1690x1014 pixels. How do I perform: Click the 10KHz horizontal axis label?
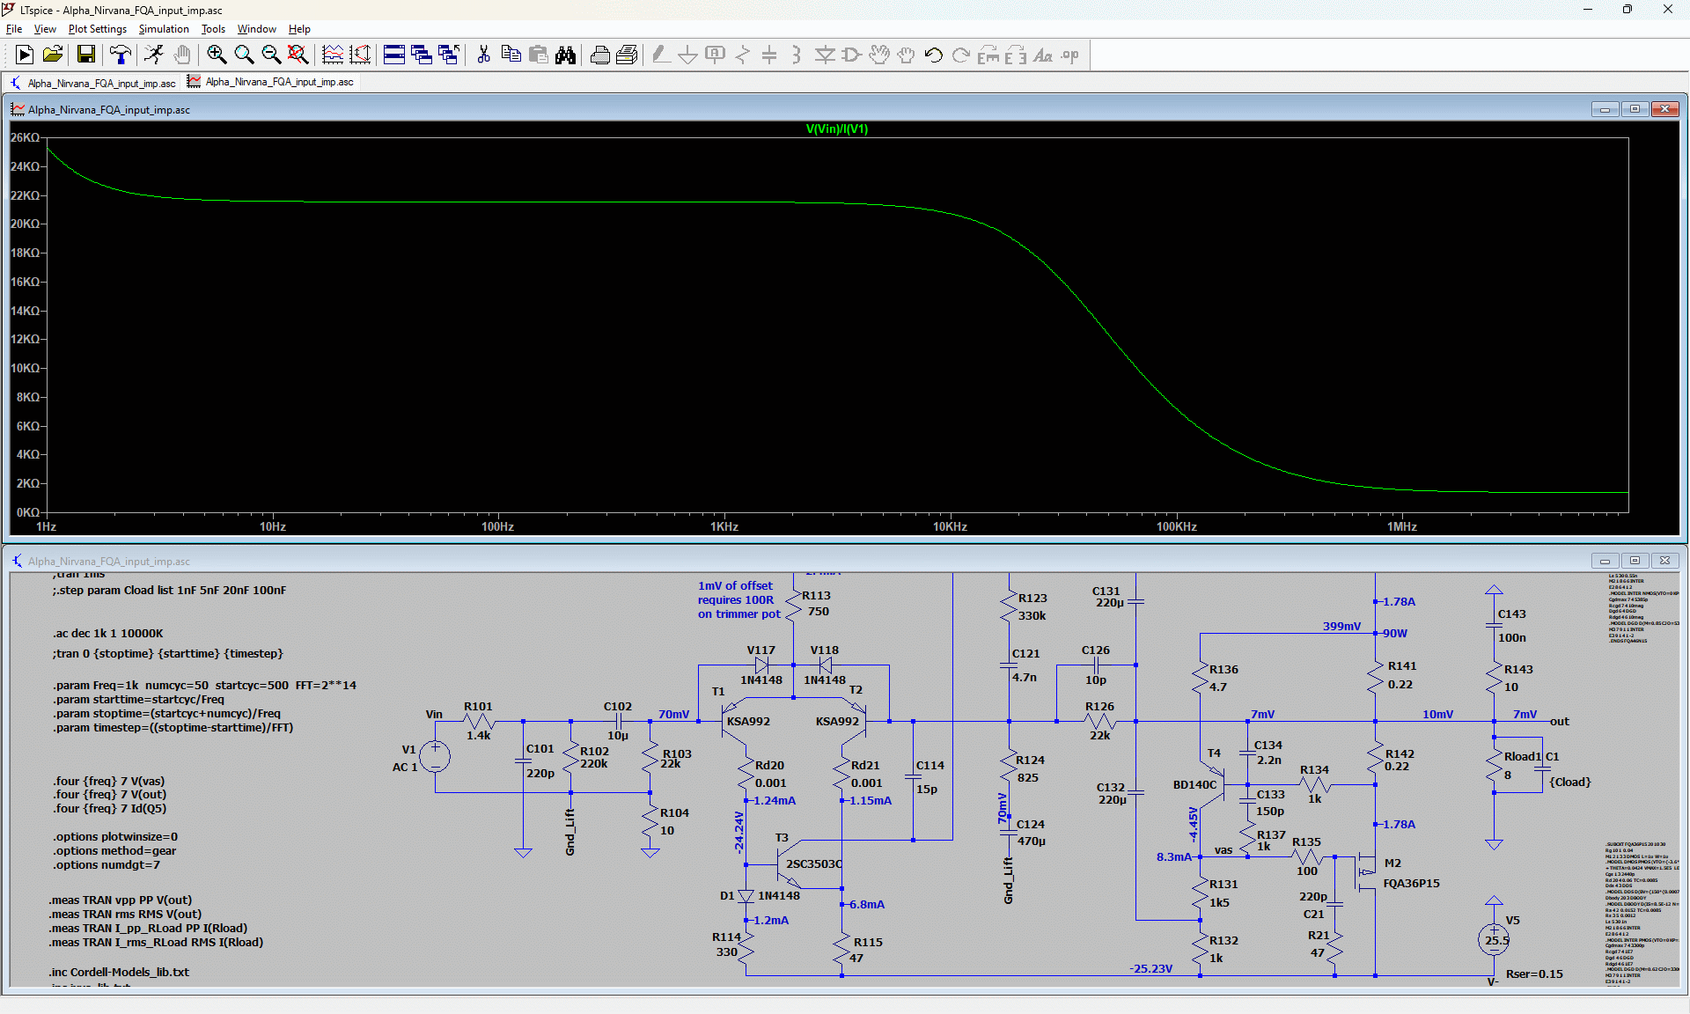tap(950, 526)
